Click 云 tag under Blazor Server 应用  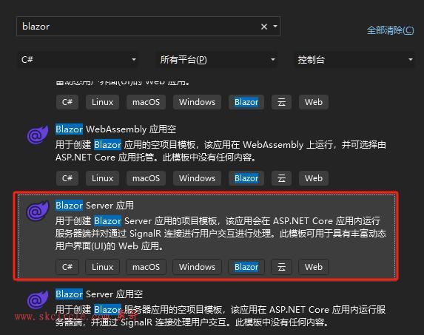pos(281,267)
